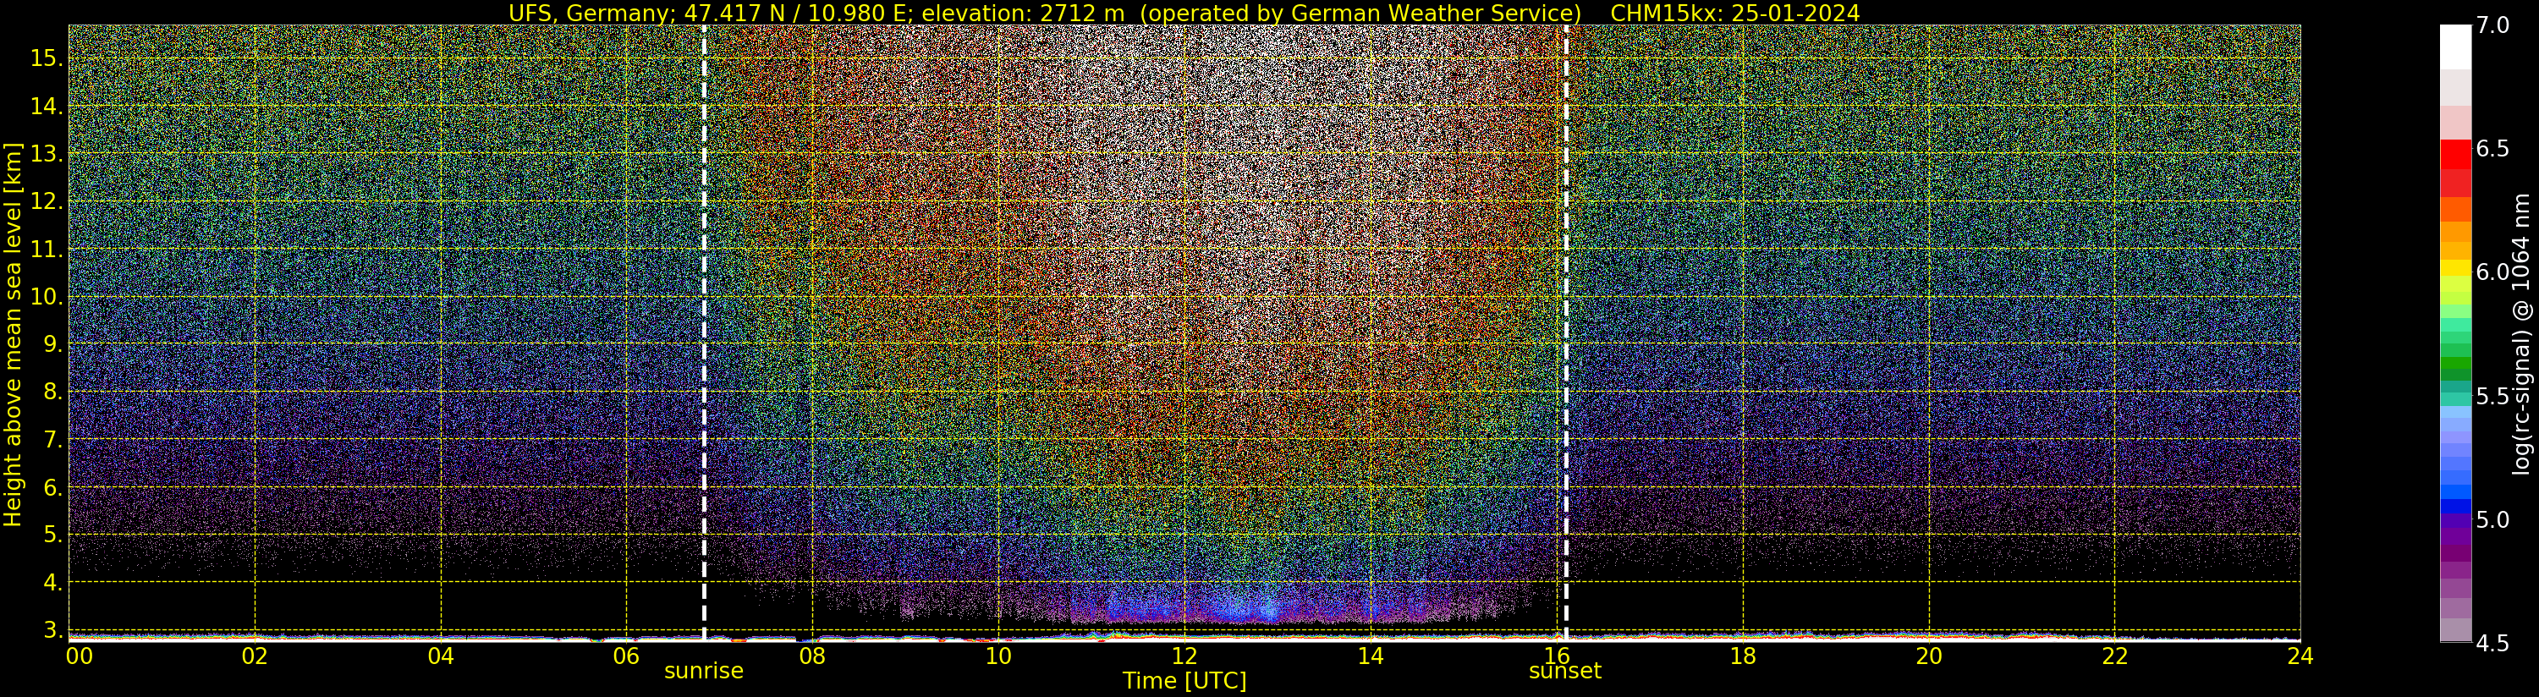Viewport: 2539px width, 697px height.
Task: Click the time axis tick '14'
Action: click(x=1370, y=656)
